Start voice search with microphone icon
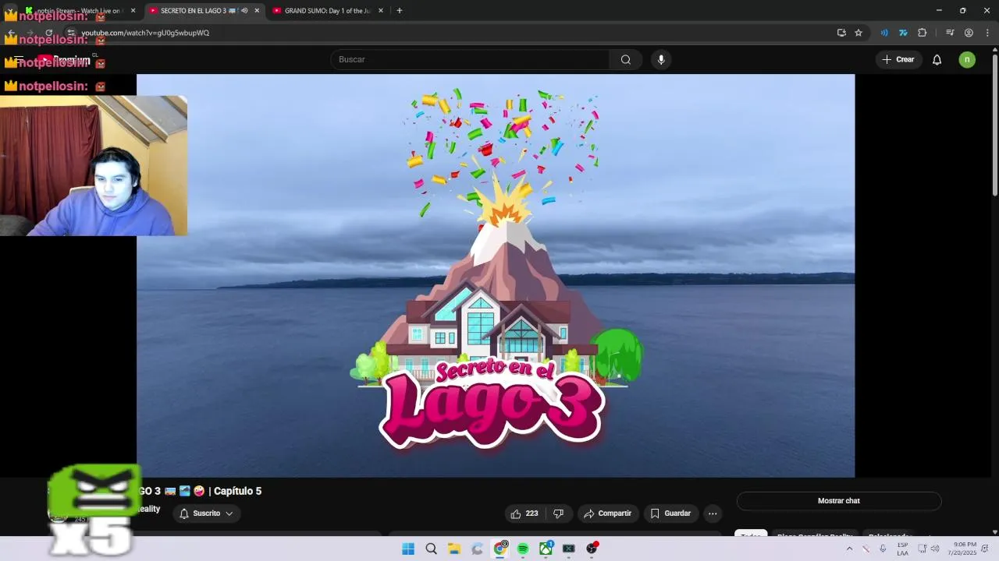The width and height of the screenshot is (999, 561). [x=661, y=59]
